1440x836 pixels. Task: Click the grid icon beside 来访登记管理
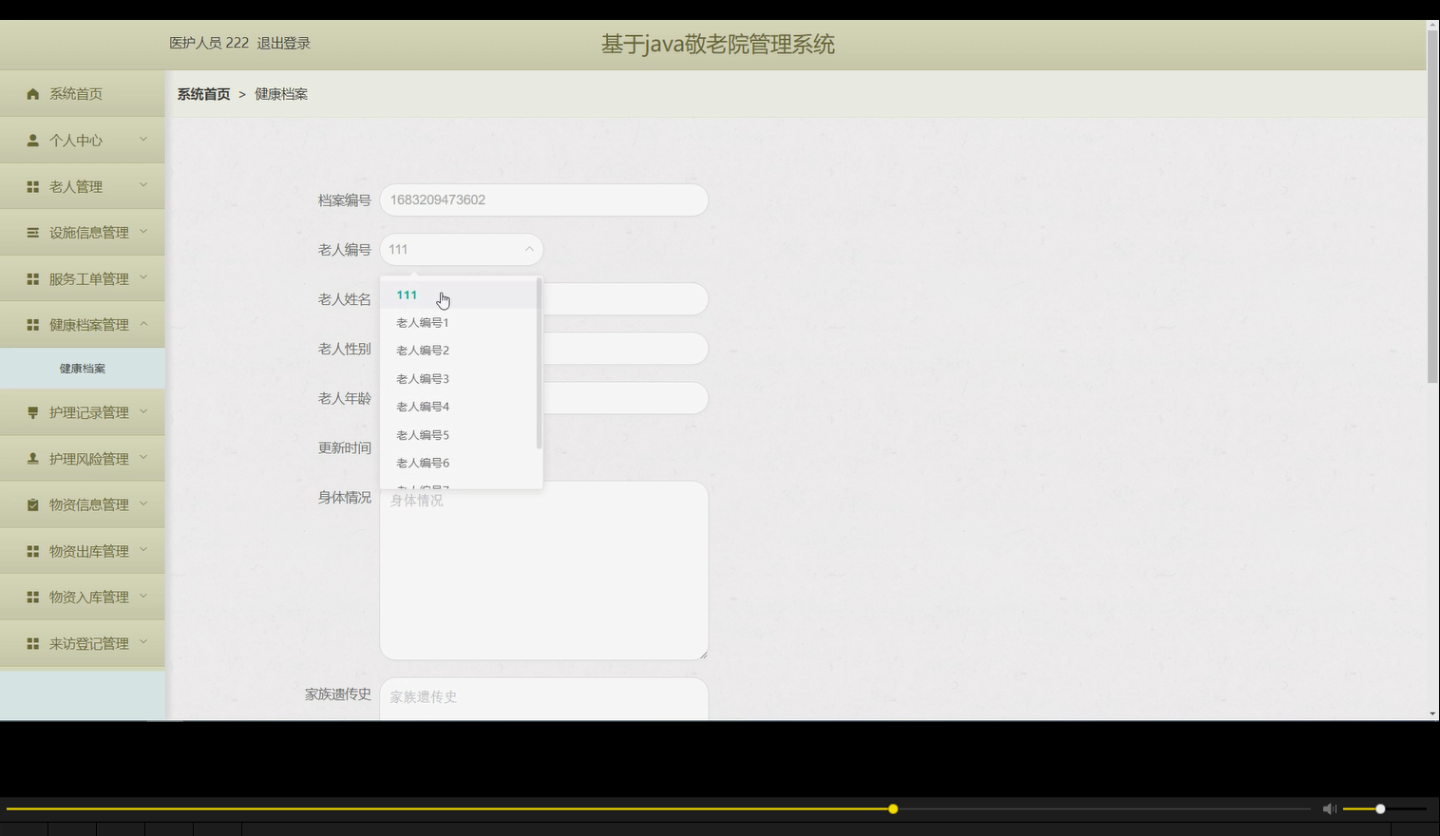33,643
